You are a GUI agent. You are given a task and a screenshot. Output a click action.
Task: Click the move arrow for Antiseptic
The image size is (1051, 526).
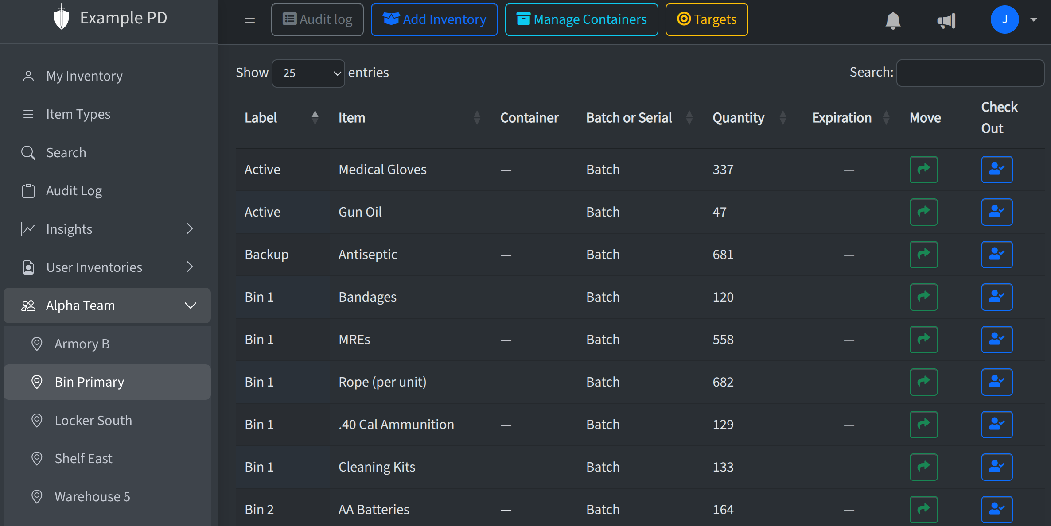tap(923, 255)
